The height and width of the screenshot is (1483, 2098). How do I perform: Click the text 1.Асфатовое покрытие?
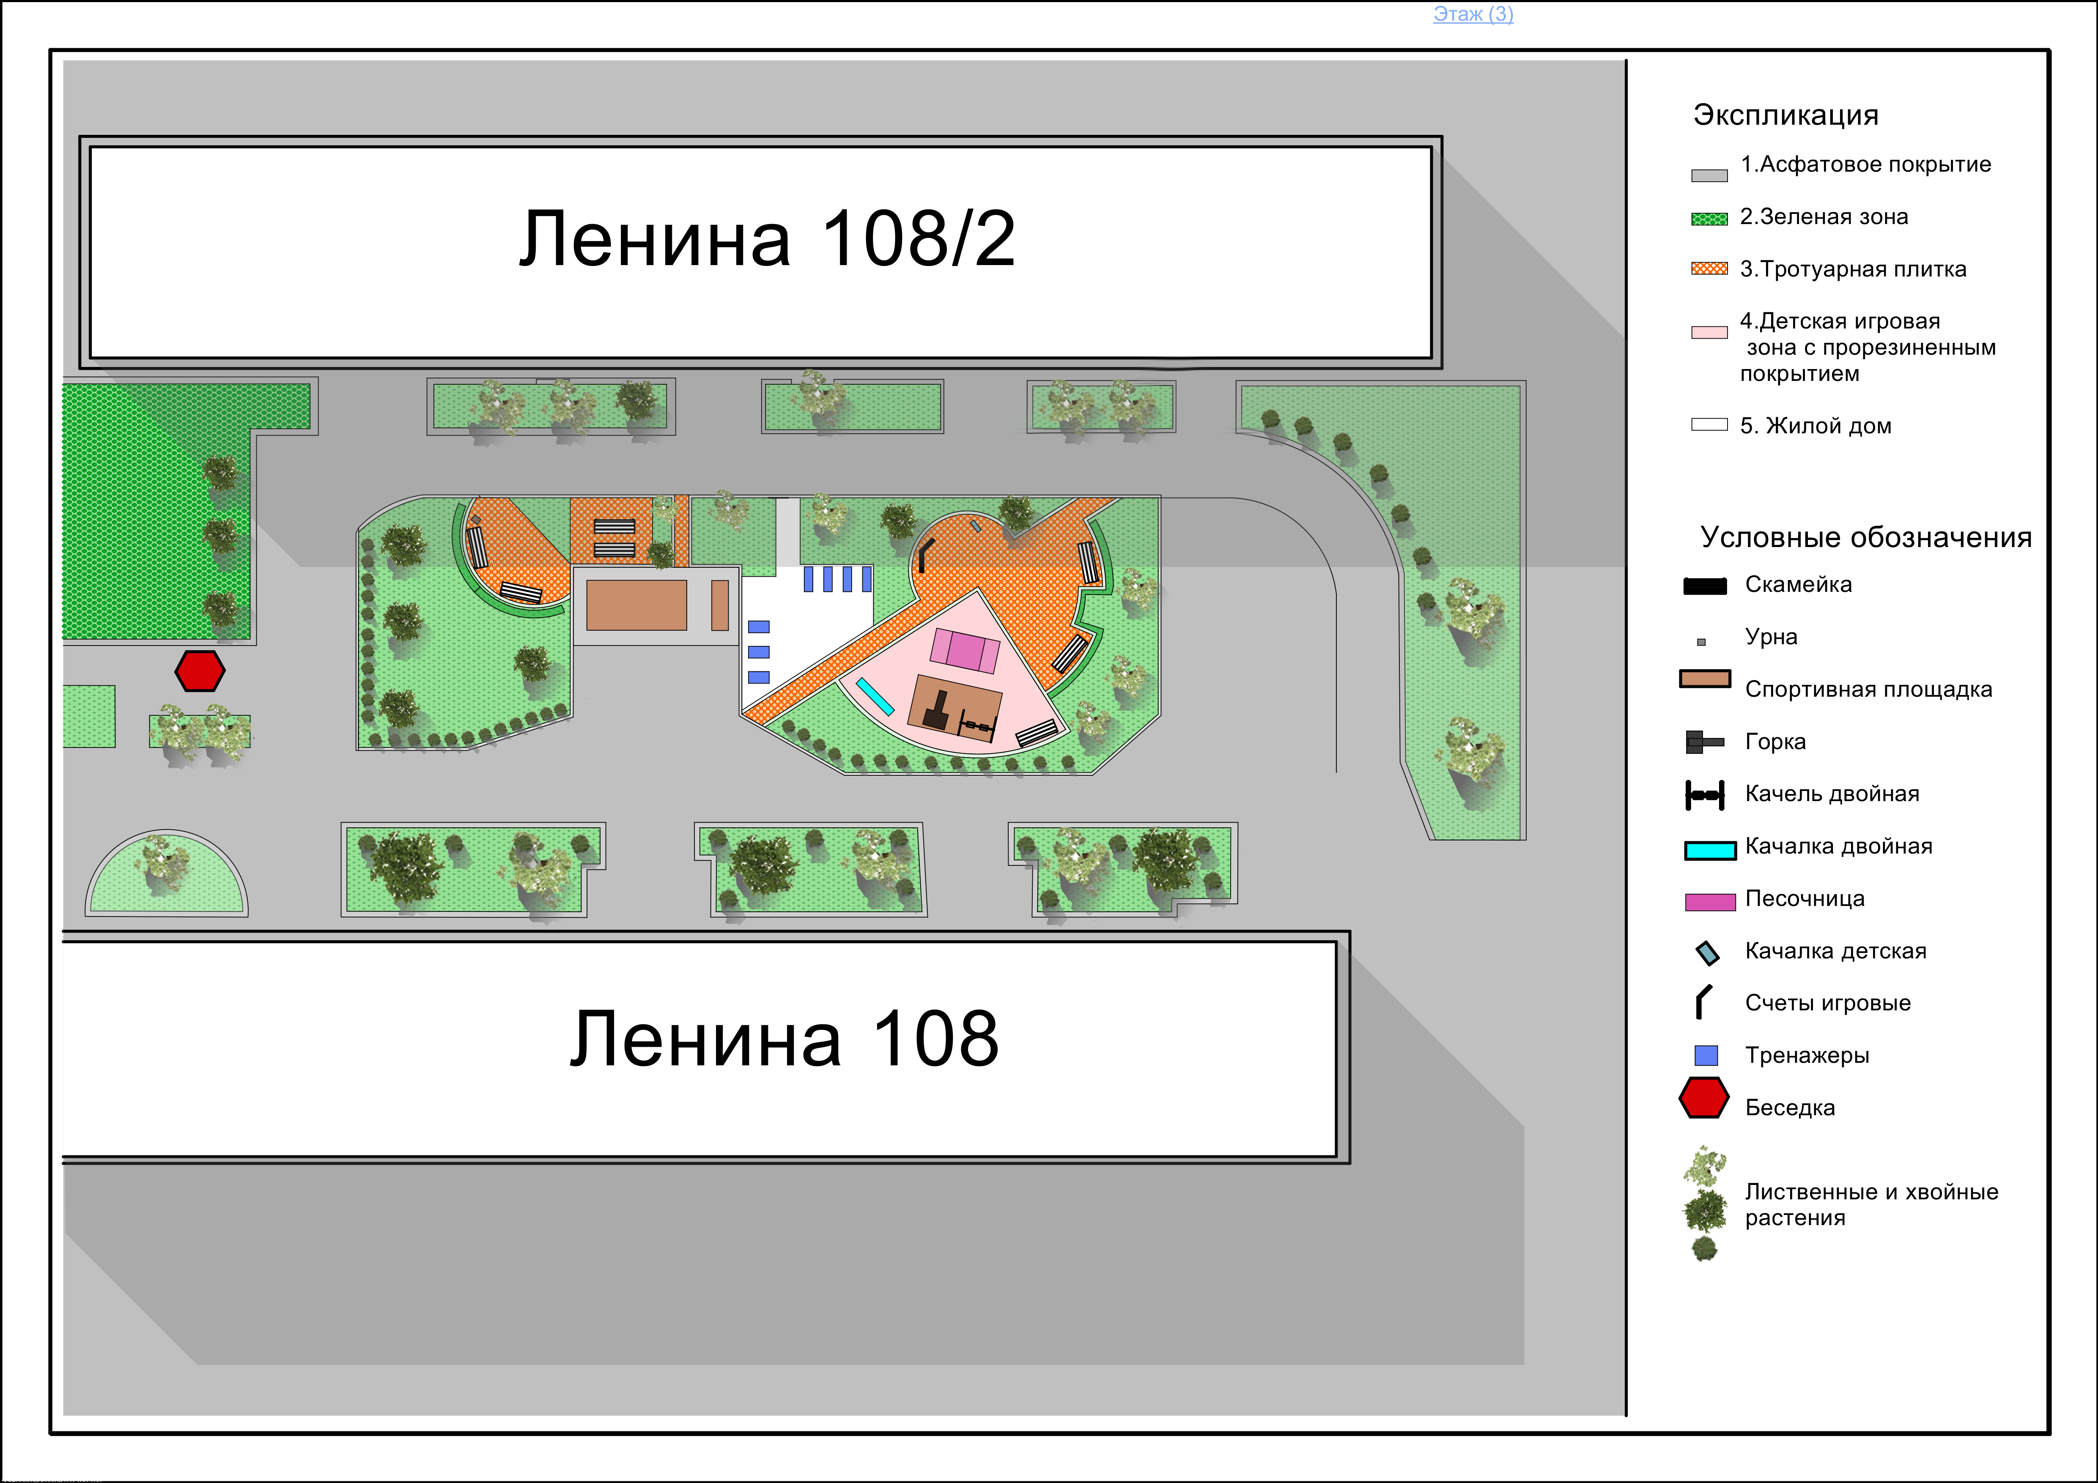point(1866,164)
